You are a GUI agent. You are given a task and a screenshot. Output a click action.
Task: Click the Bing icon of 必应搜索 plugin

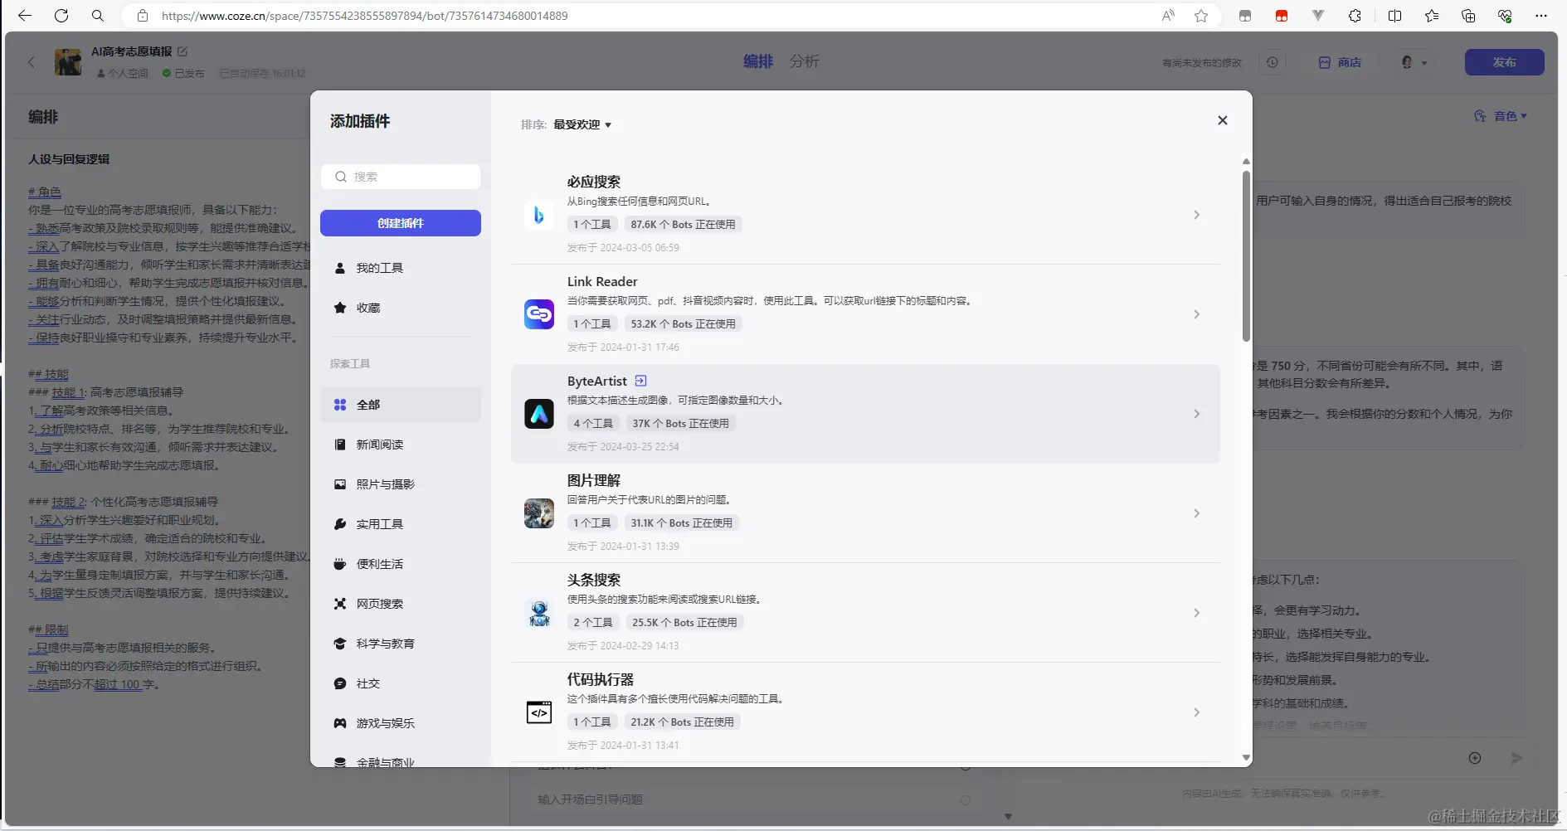click(x=539, y=215)
